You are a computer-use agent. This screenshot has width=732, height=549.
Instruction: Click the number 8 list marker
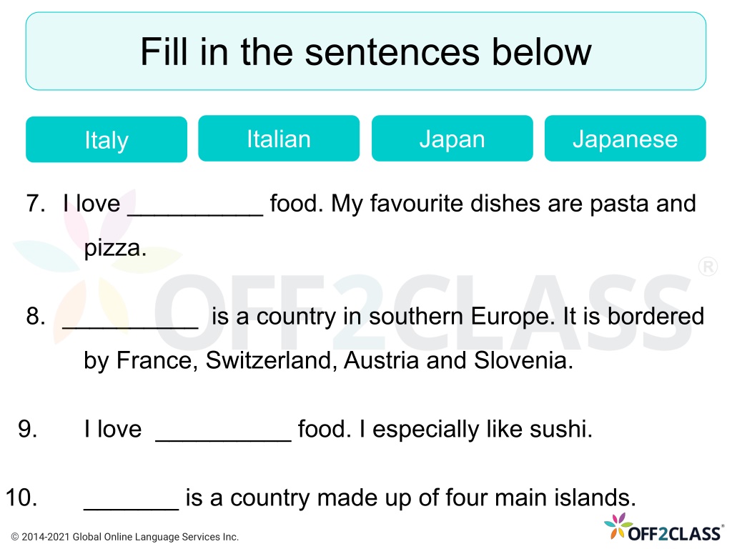point(36,317)
